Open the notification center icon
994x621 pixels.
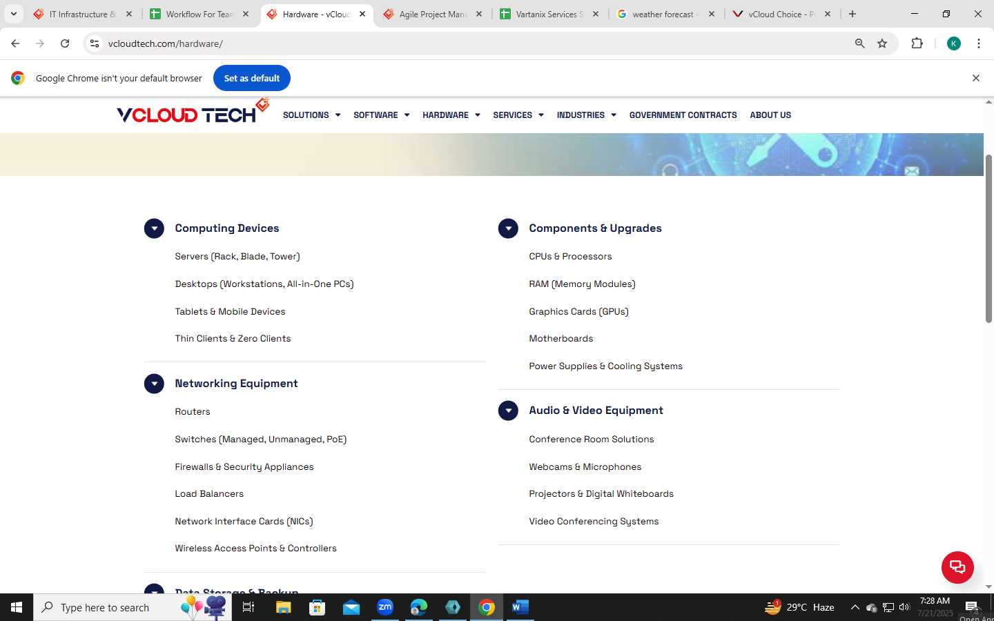click(x=972, y=607)
